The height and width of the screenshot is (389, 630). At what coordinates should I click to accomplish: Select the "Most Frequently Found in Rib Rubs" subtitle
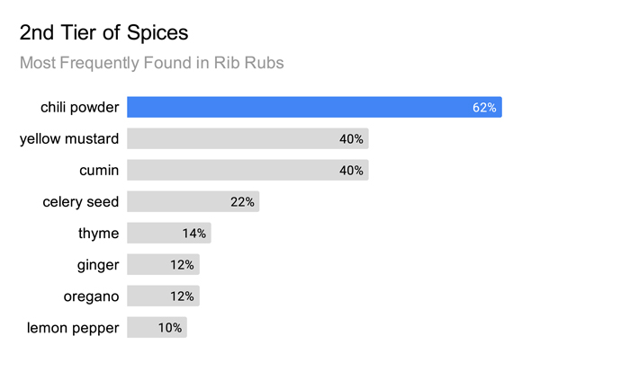152,63
